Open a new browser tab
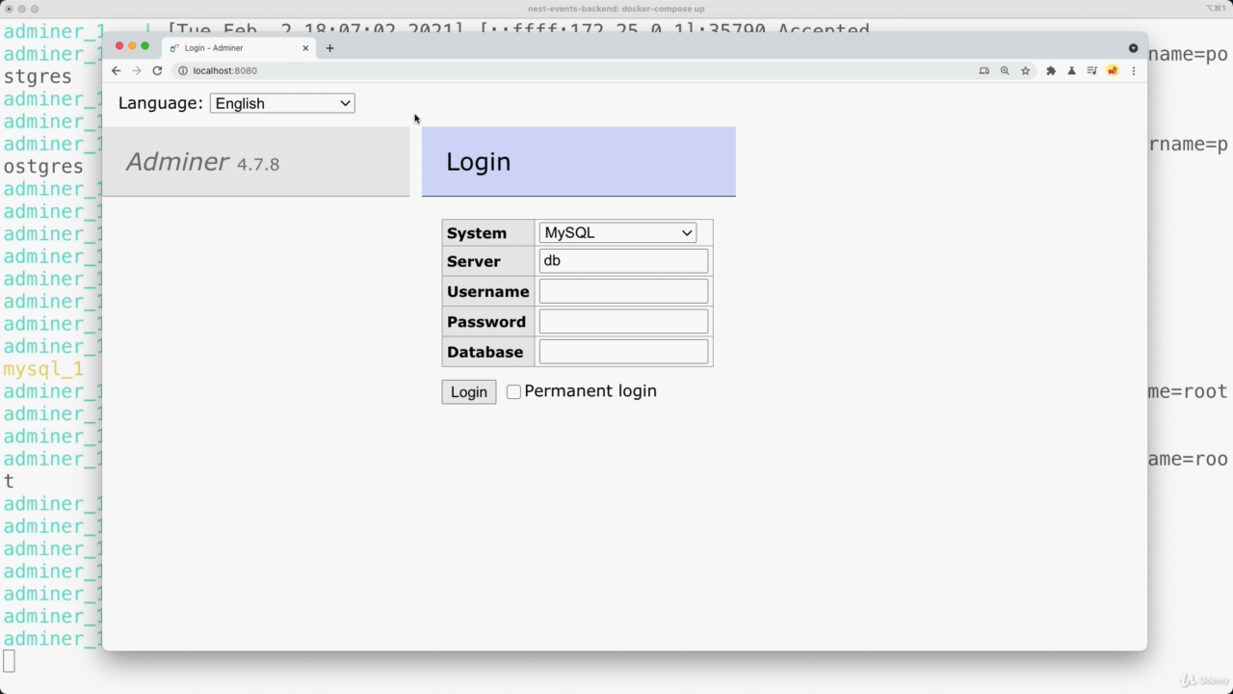The width and height of the screenshot is (1233, 694). point(329,47)
